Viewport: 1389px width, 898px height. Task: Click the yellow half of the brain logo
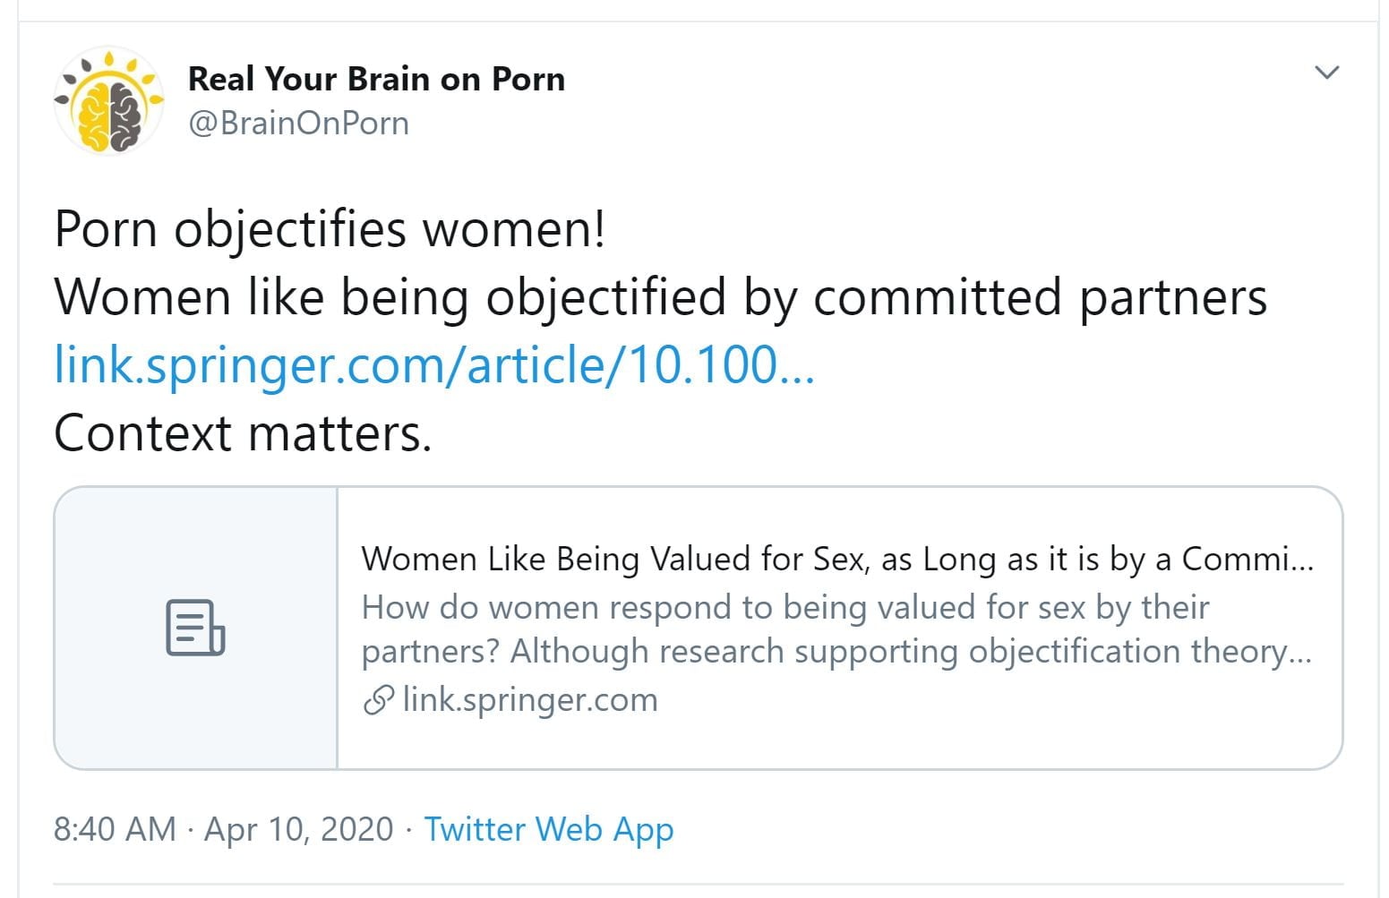point(94,115)
